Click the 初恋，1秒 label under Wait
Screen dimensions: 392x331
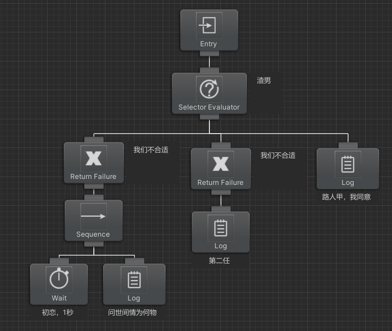point(58,313)
